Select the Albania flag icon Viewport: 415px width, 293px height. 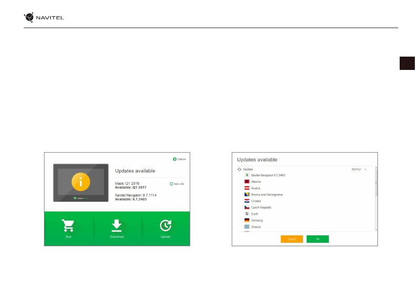click(x=247, y=182)
